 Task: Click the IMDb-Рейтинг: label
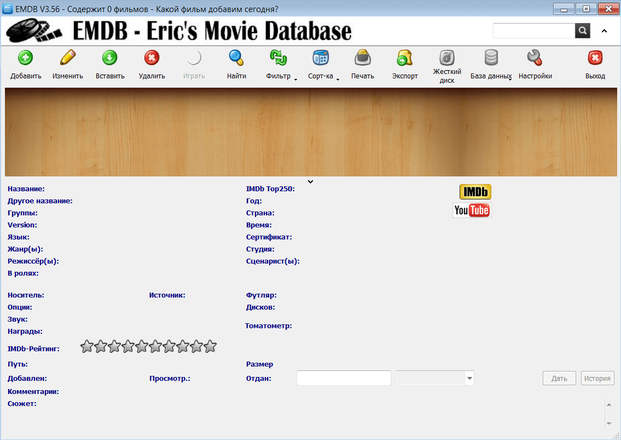point(34,348)
